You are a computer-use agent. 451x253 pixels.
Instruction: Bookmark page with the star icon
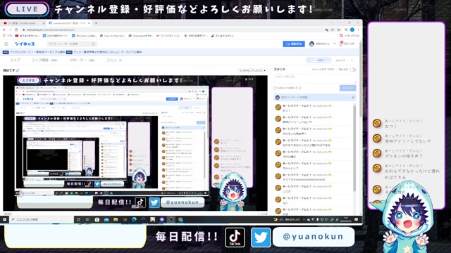point(339,30)
